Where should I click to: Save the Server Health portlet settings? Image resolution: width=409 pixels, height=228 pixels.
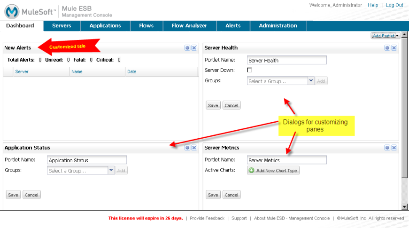click(x=213, y=105)
